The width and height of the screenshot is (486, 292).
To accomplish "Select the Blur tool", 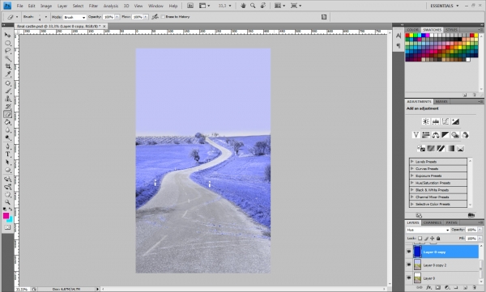I will click(x=8, y=130).
